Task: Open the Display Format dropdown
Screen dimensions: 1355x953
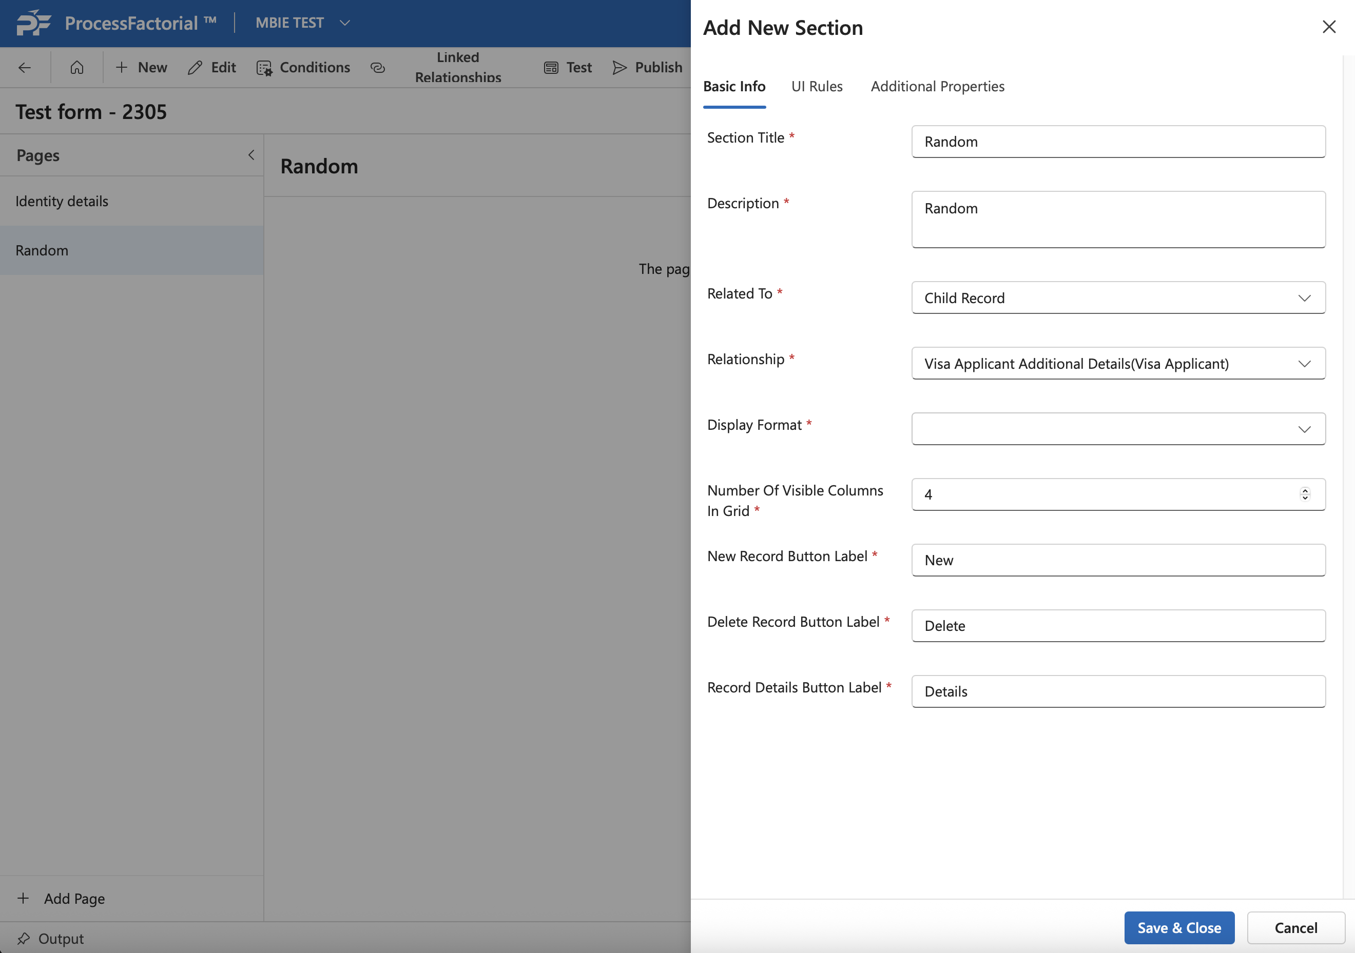Action: (1304, 429)
